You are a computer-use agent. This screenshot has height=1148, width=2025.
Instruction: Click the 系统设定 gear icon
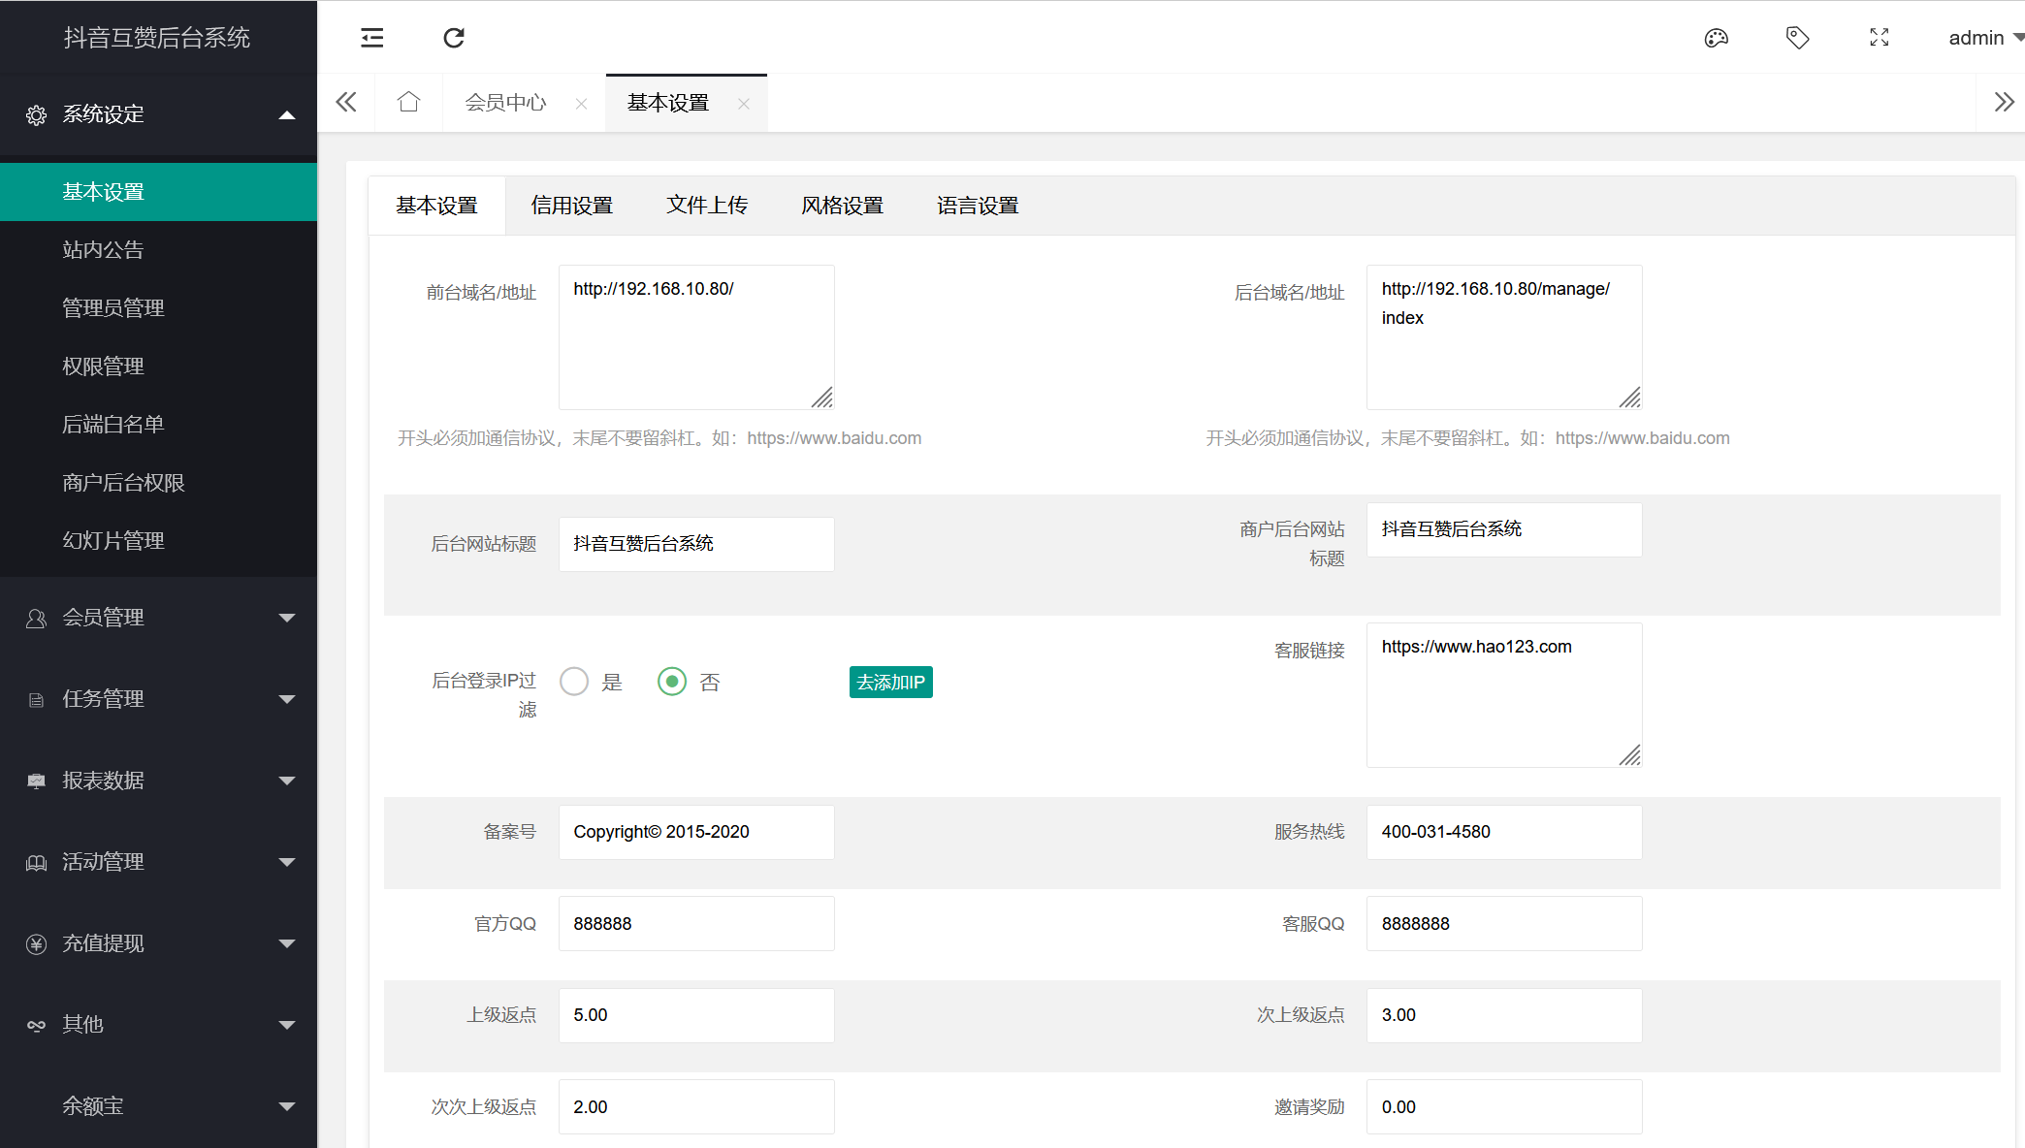click(36, 115)
